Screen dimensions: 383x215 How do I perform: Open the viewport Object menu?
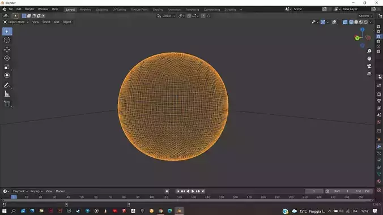tap(67, 22)
